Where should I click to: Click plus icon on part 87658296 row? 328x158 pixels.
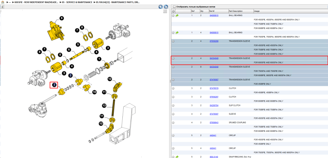click(173, 41)
